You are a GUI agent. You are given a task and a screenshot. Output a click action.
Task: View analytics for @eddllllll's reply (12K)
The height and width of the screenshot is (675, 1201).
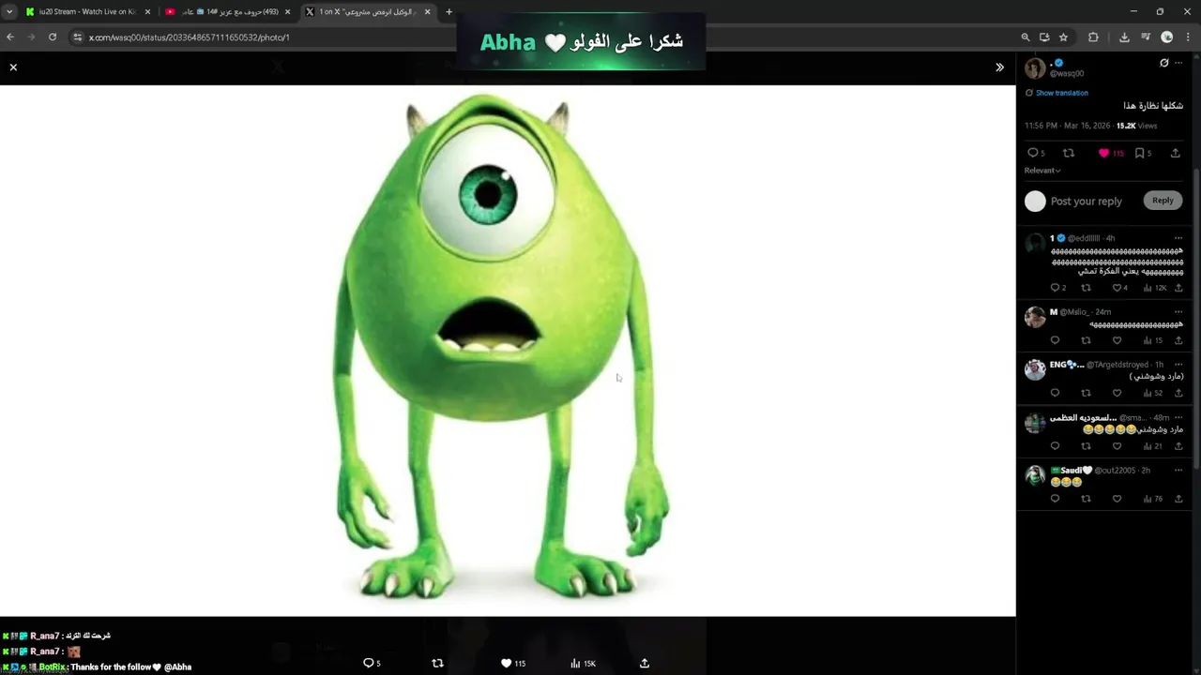click(x=1154, y=288)
